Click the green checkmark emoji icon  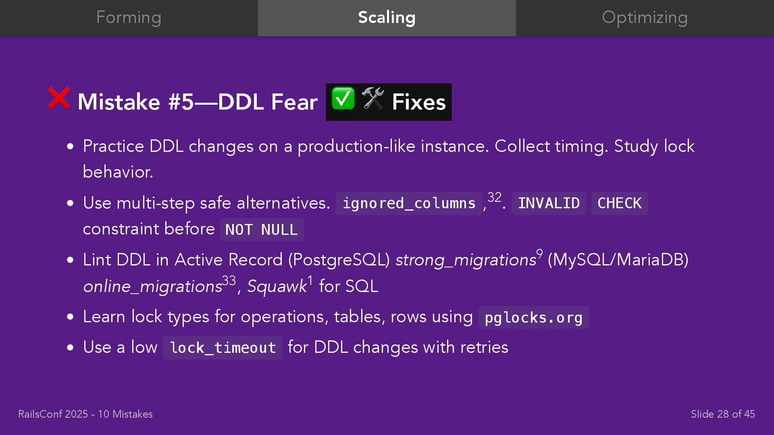[x=343, y=98]
